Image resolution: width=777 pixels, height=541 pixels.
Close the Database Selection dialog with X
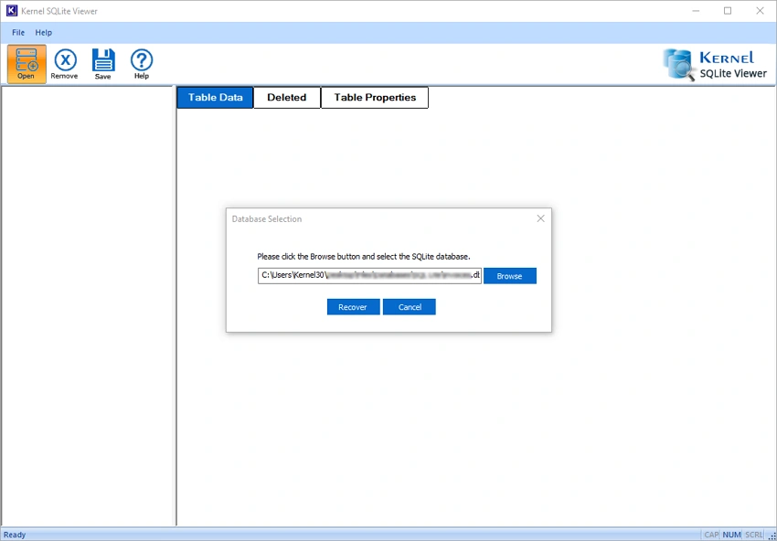pyautogui.click(x=540, y=218)
